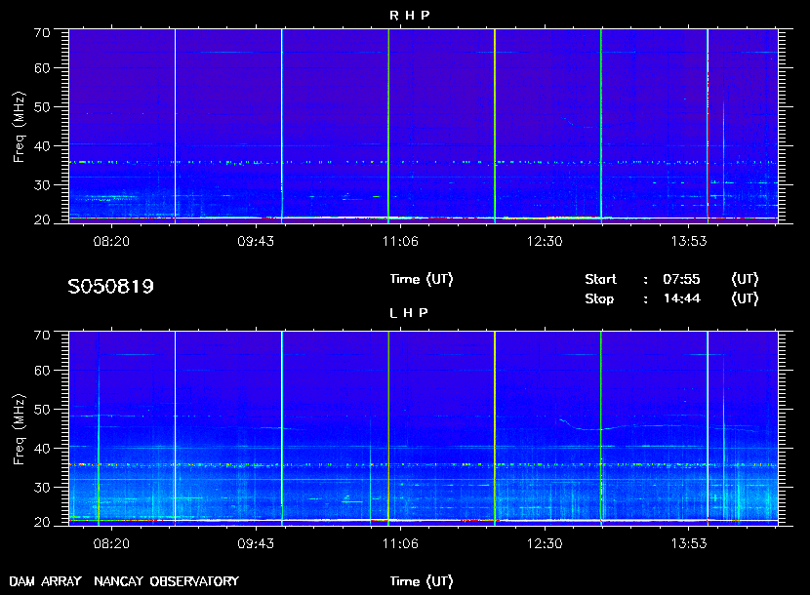Click 'Time (UT)' axis label under RHP panel
This screenshot has width=810, height=595.
(422, 279)
